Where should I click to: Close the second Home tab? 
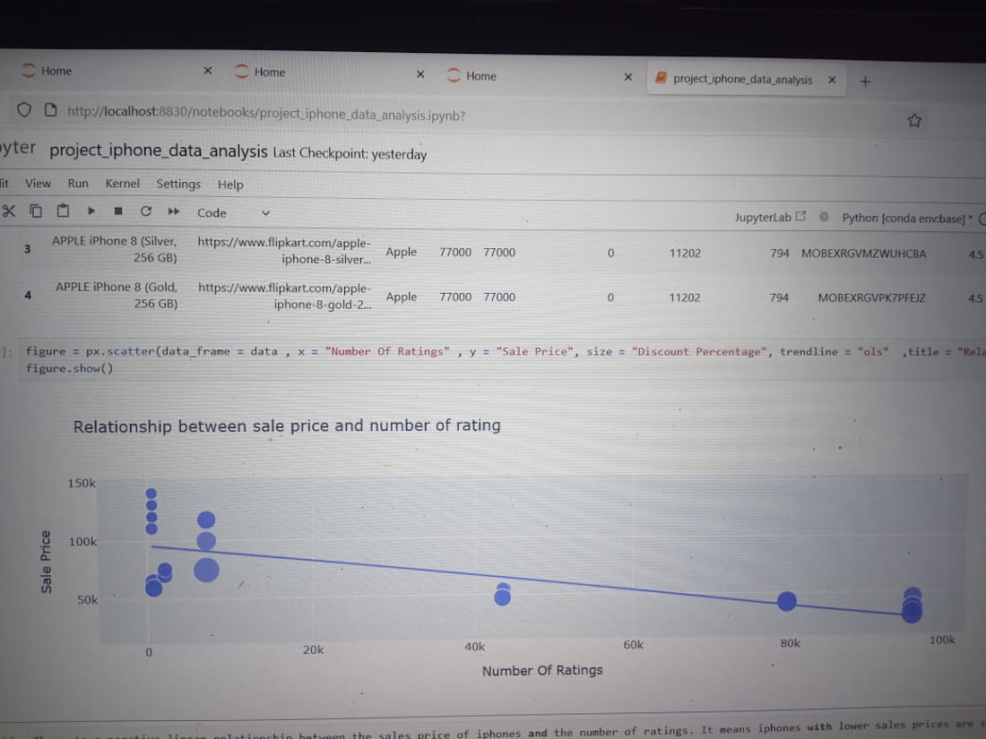420,74
